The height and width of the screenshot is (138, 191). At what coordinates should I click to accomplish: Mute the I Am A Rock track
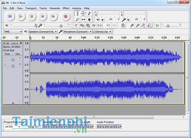coord(7,54)
